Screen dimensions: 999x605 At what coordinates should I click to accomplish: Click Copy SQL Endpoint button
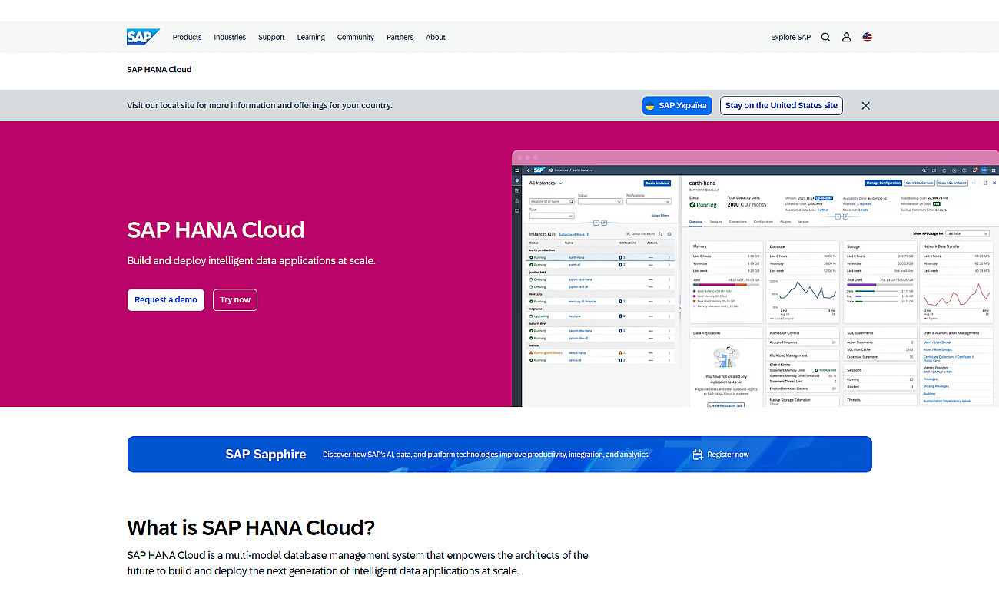[952, 183]
